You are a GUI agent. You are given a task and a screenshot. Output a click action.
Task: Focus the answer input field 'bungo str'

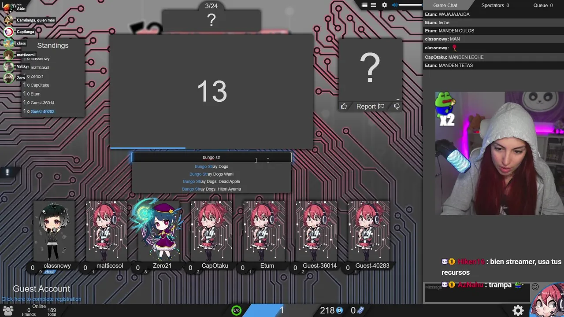pos(211,157)
